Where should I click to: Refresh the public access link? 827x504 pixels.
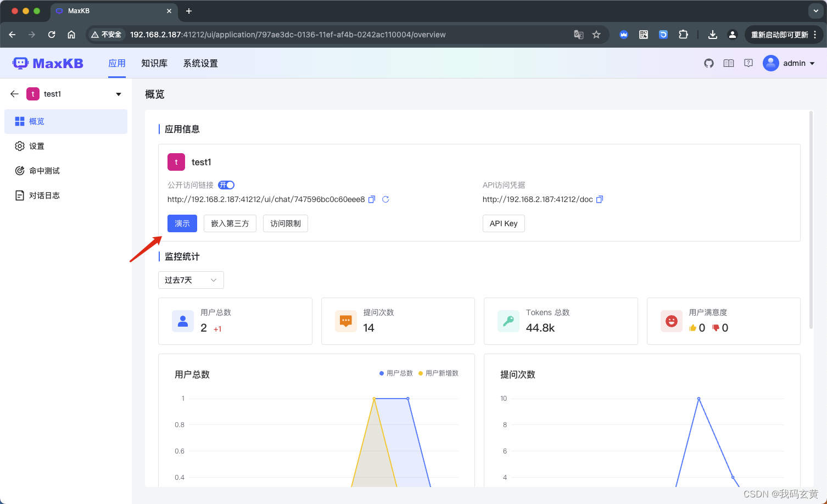385,199
